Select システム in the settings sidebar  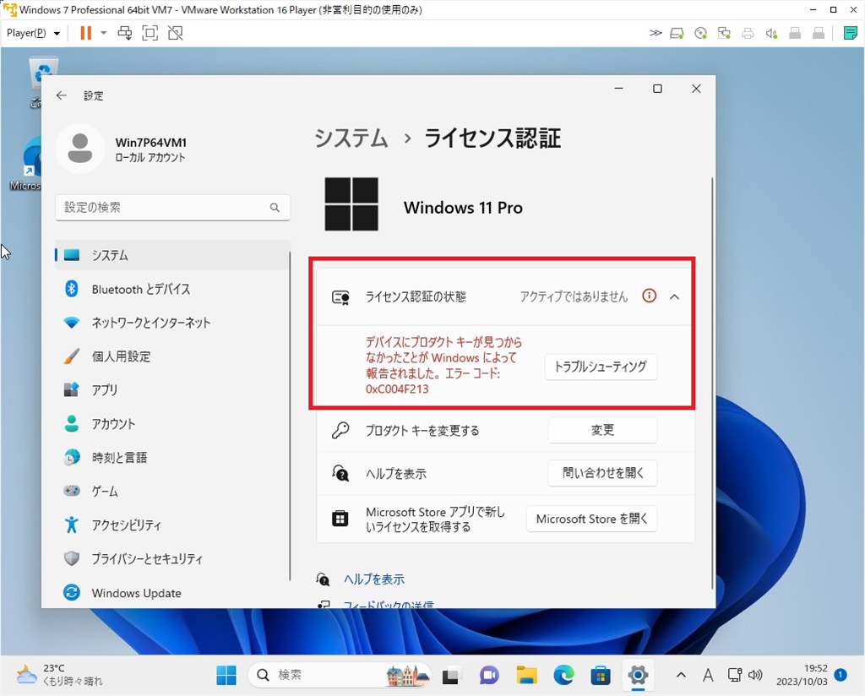(x=172, y=255)
